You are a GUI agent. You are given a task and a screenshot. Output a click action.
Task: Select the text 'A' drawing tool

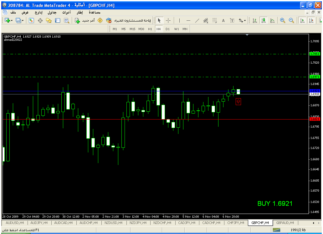click(x=223, y=20)
